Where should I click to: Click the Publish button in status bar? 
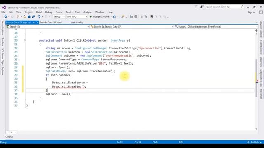click(x=255, y=142)
